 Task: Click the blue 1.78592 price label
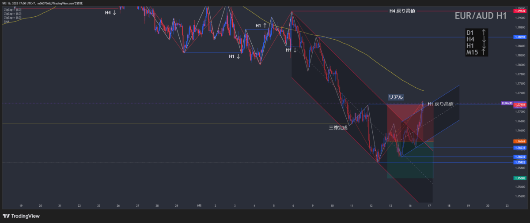point(519,37)
